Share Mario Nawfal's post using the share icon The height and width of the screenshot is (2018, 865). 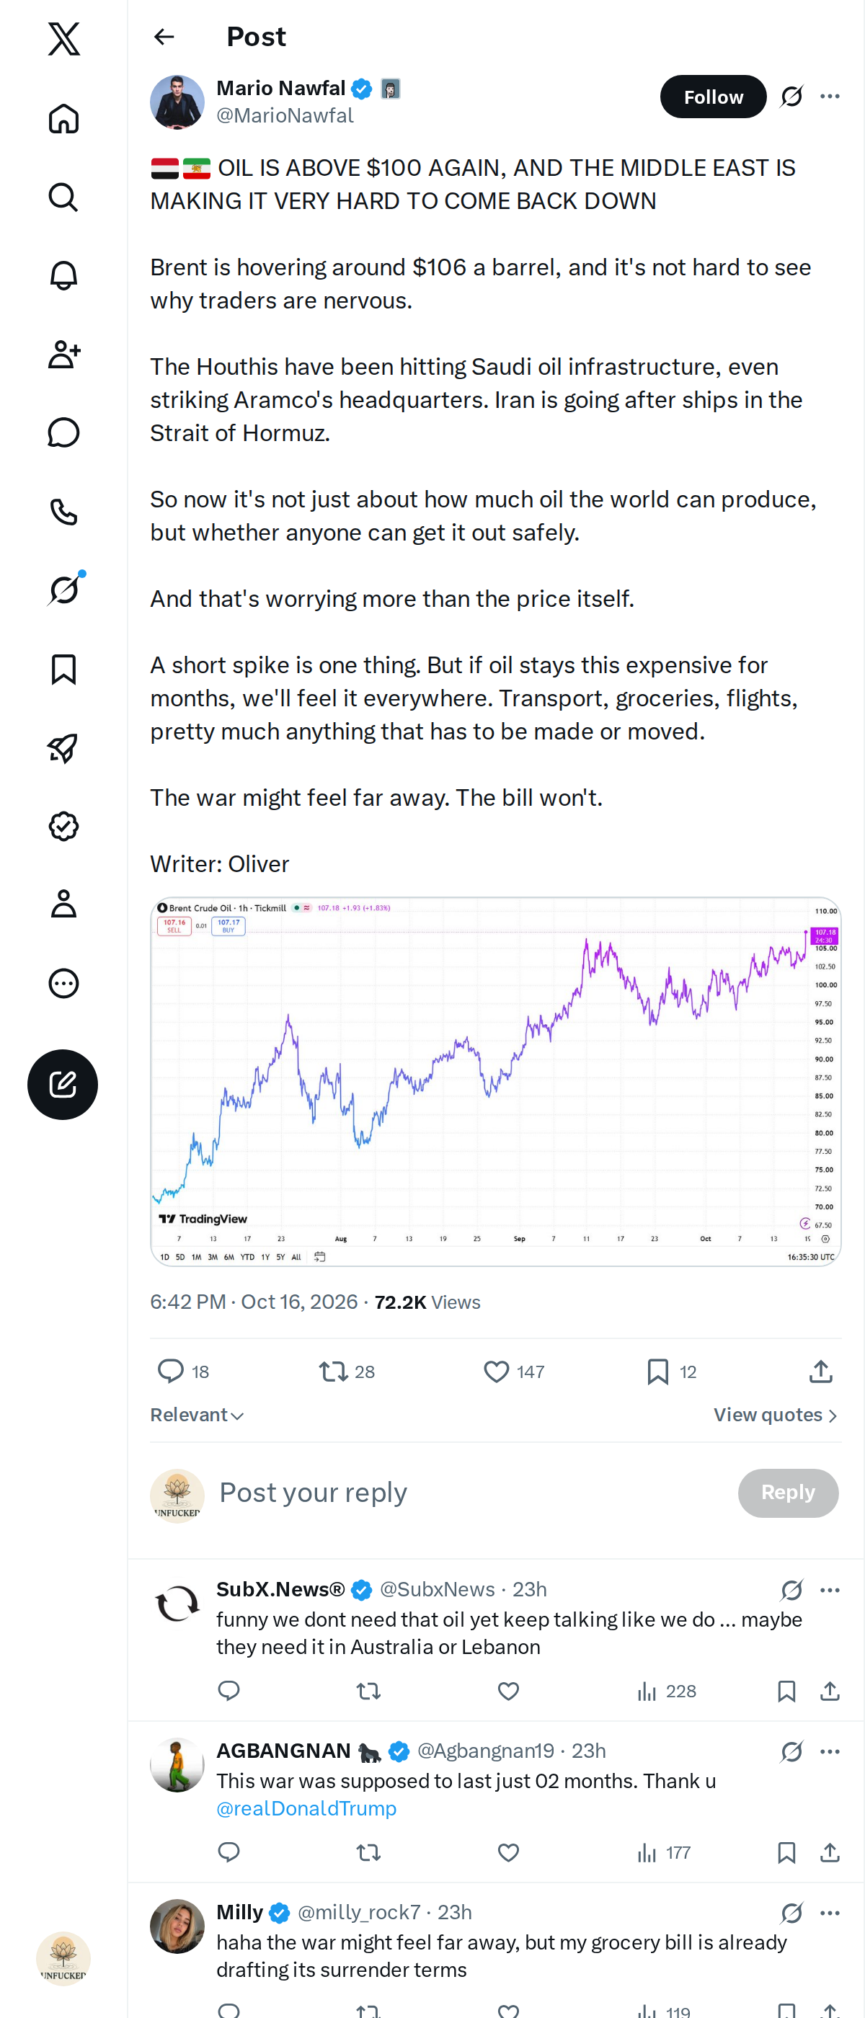(x=820, y=1371)
